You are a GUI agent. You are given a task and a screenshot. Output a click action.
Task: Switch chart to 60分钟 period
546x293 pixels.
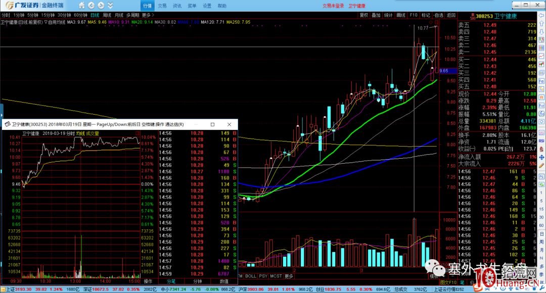point(80,15)
